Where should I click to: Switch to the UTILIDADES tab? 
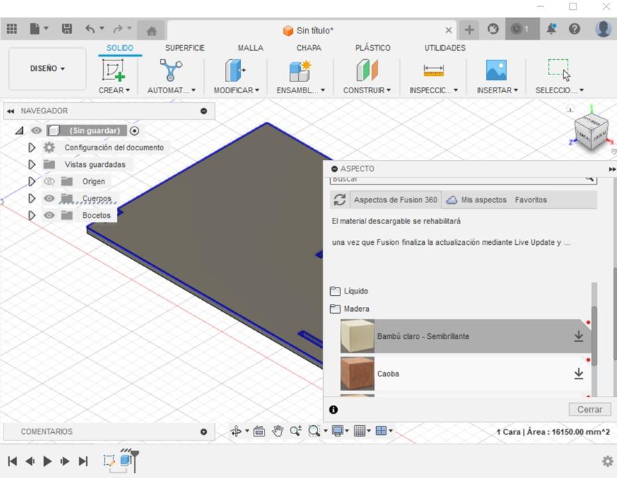(x=445, y=48)
